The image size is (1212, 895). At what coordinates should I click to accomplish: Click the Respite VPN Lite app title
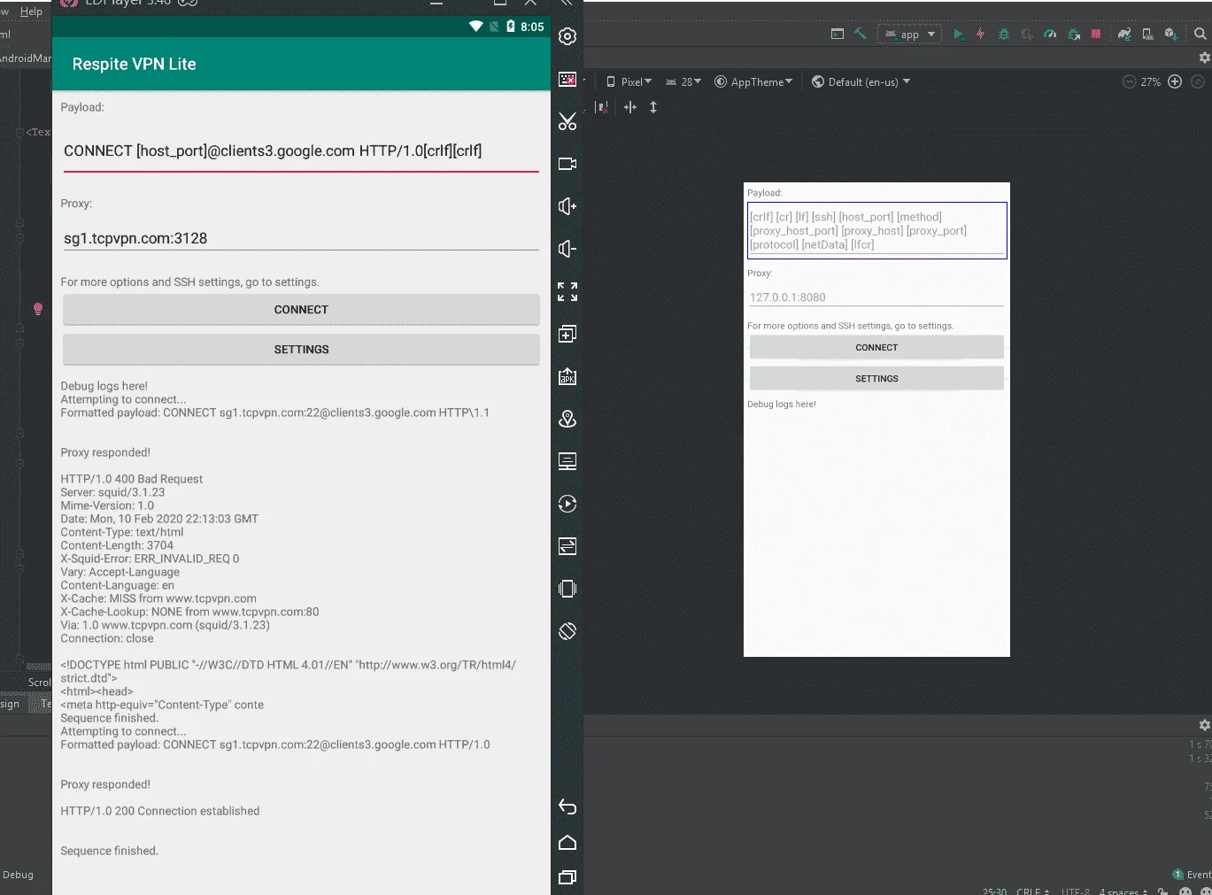135,65
